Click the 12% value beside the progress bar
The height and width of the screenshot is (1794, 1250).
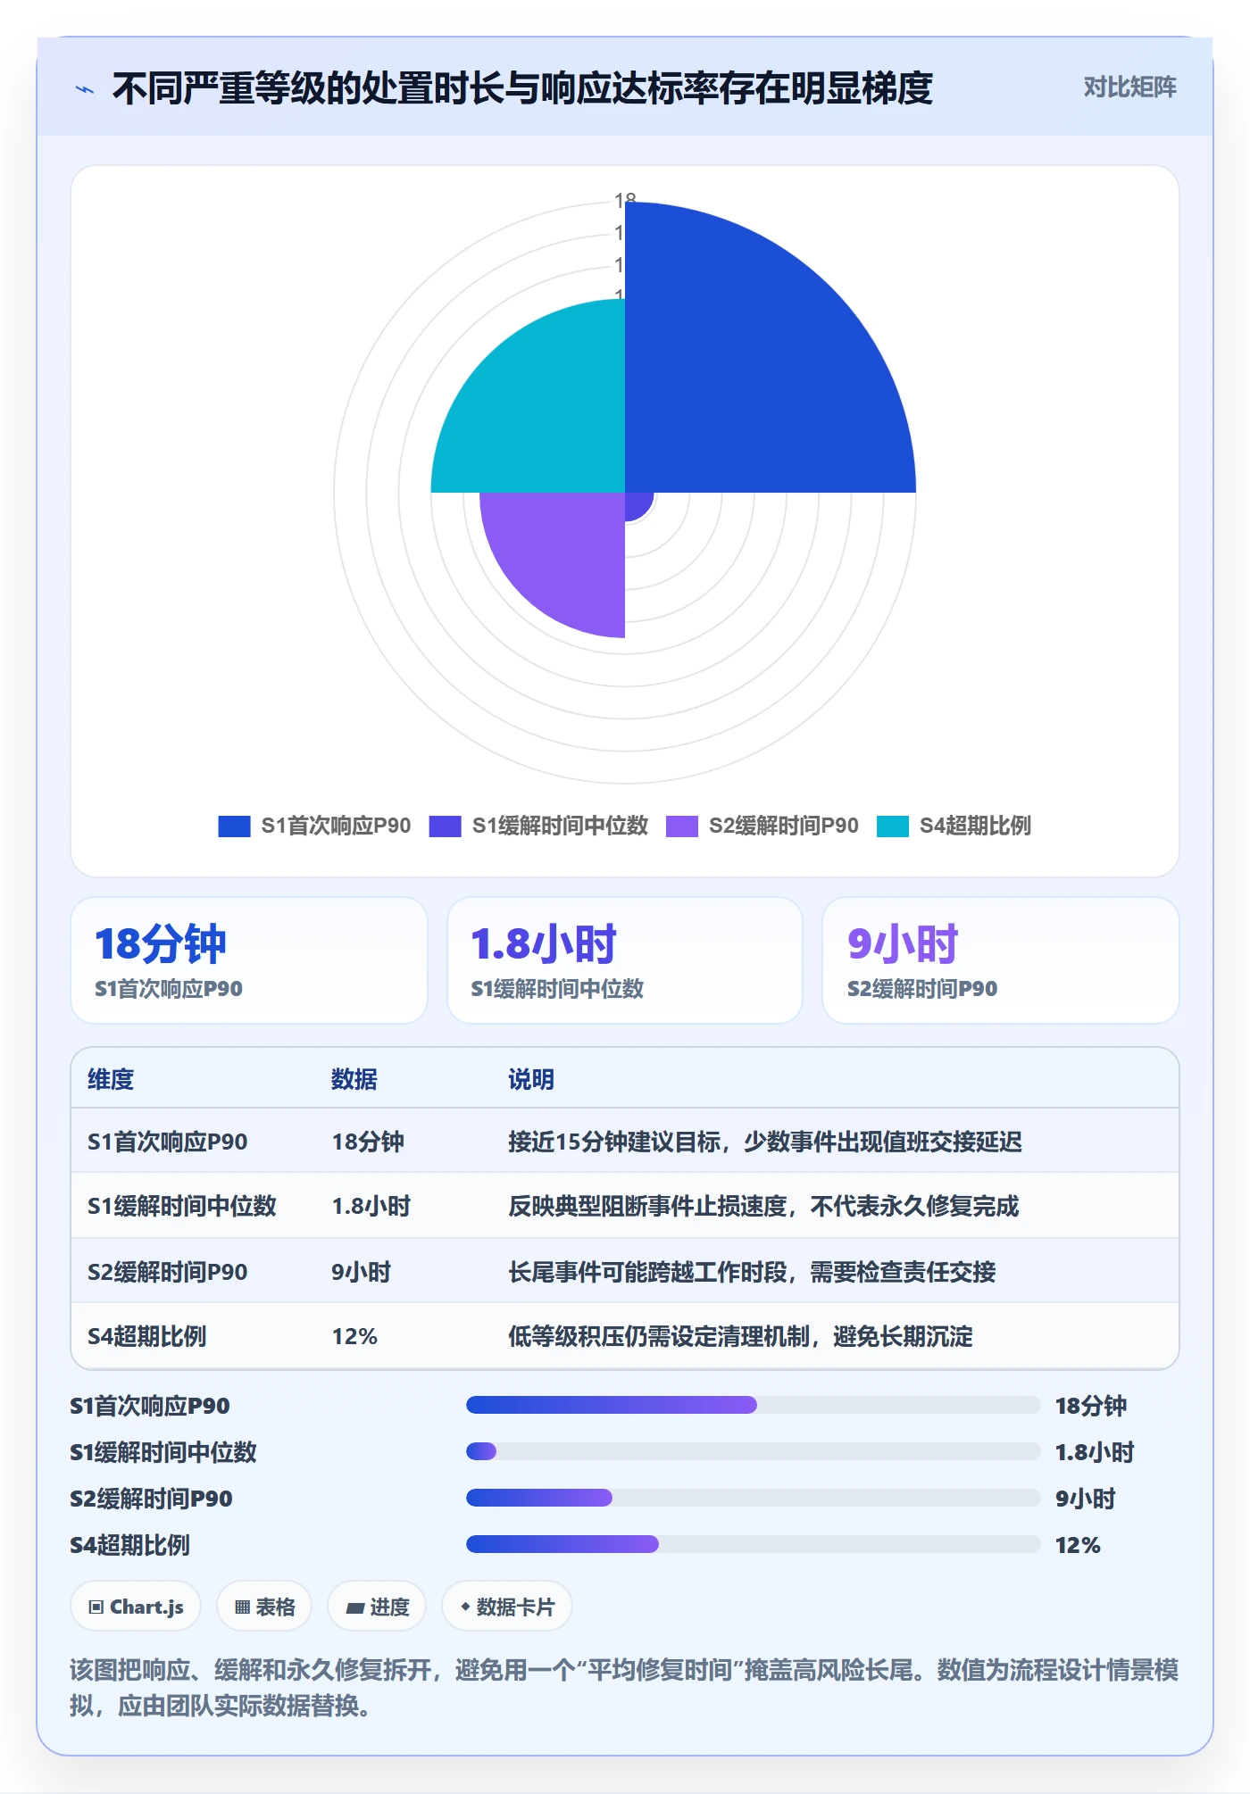click(x=1078, y=1545)
